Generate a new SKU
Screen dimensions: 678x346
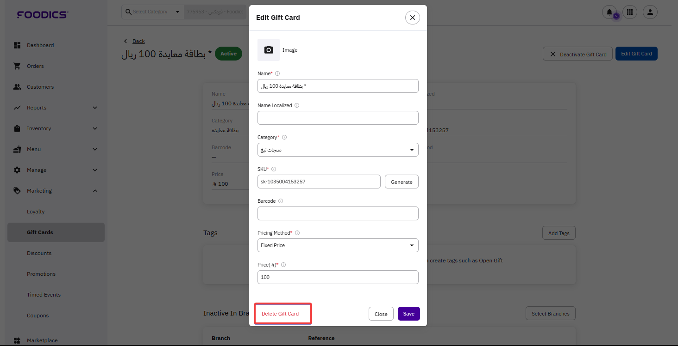click(402, 182)
